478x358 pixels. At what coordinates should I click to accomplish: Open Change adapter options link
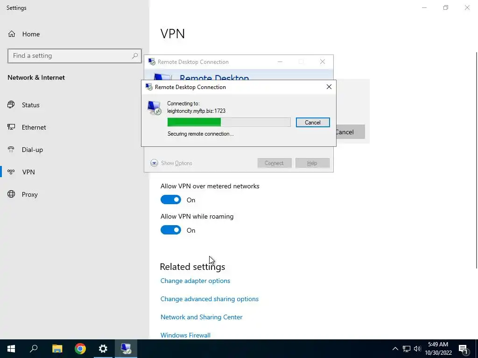tap(195, 281)
